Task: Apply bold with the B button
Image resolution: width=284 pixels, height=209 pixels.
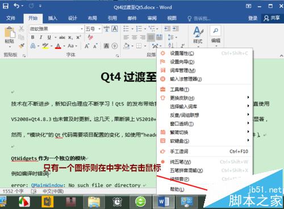Action: tap(32, 37)
